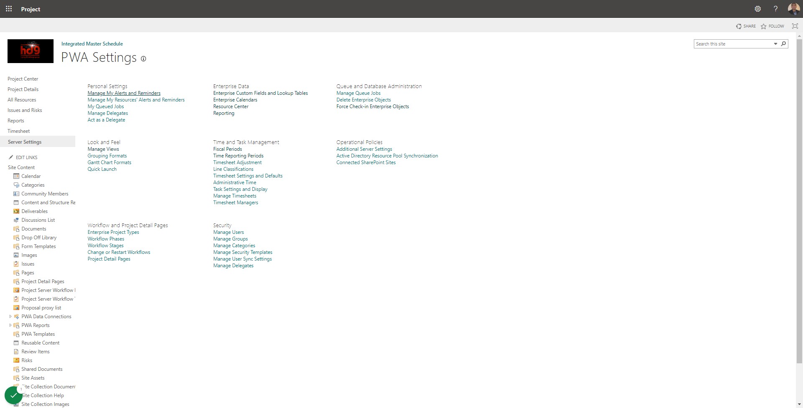This screenshot has width=803, height=408.
Task: Click the Categories list icon
Action: point(16,185)
